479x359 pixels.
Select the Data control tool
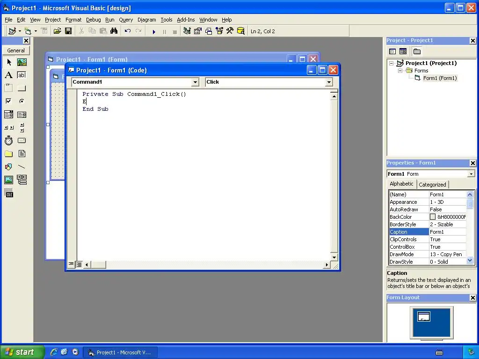click(x=22, y=180)
